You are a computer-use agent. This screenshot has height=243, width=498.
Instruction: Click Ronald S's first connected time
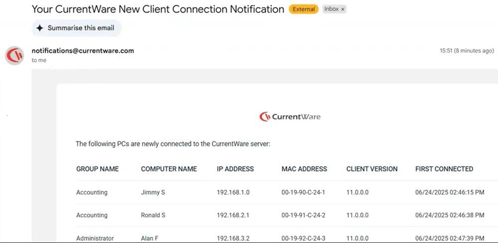(449, 215)
